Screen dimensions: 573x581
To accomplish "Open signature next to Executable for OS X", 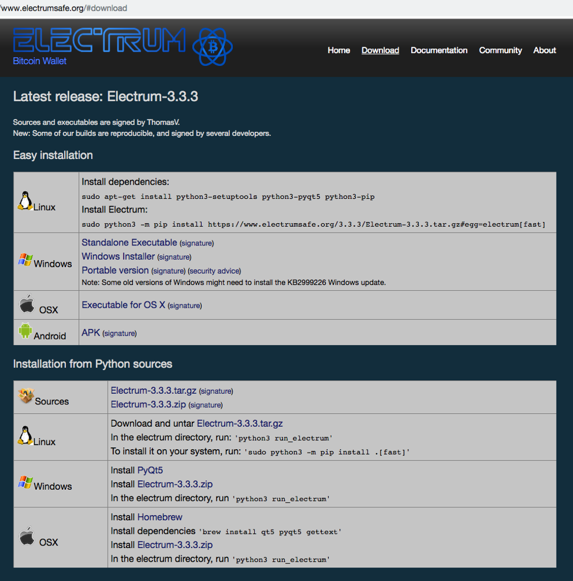I will [x=185, y=306].
